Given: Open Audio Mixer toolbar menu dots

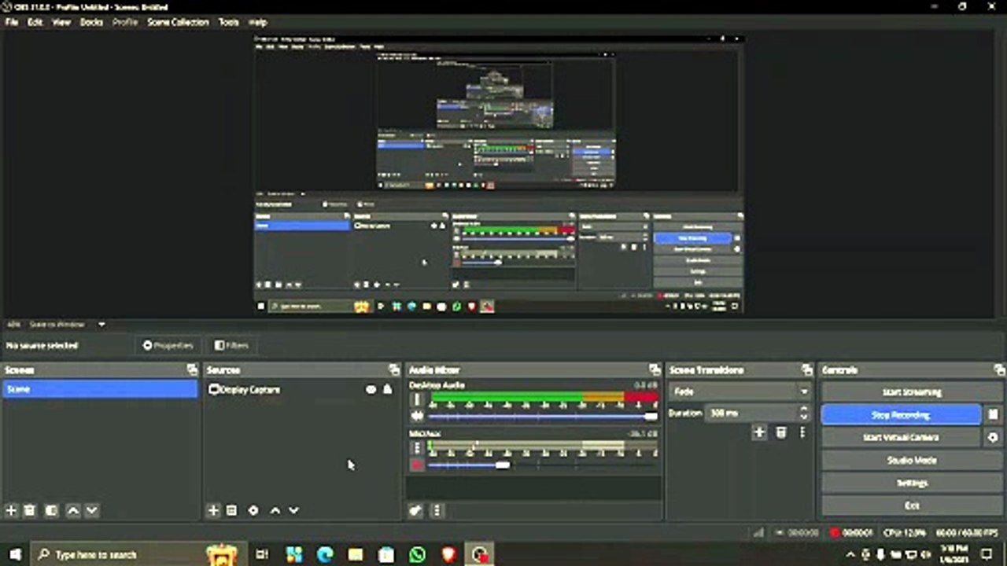Looking at the screenshot, I should [437, 510].
